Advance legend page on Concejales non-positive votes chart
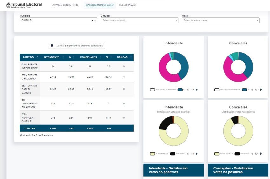 tap(261, 154)
